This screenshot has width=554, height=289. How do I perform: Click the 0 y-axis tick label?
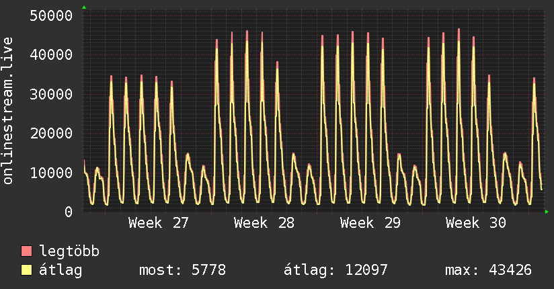(69, 212)
